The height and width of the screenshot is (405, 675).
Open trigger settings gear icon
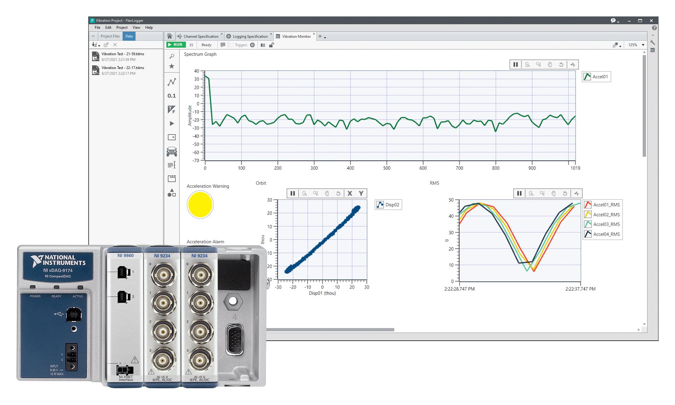(x=252, y=45)
